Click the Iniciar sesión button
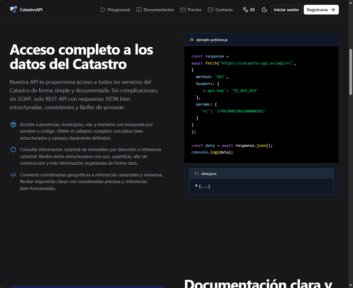 [x=286, y=9]
